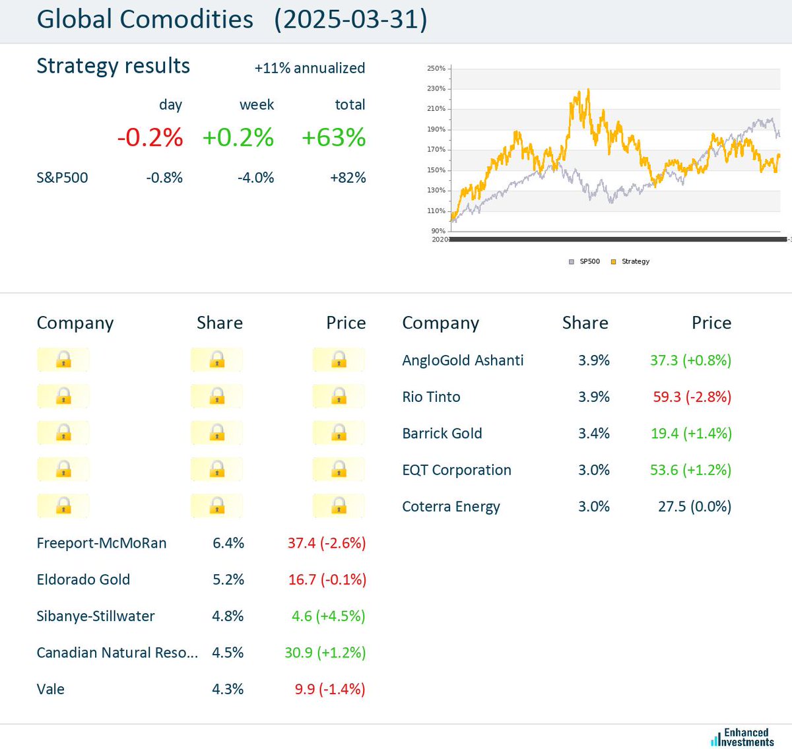
Task: Click Eldorado Gold share '5.2%'
Action: [x=228, y=579]
